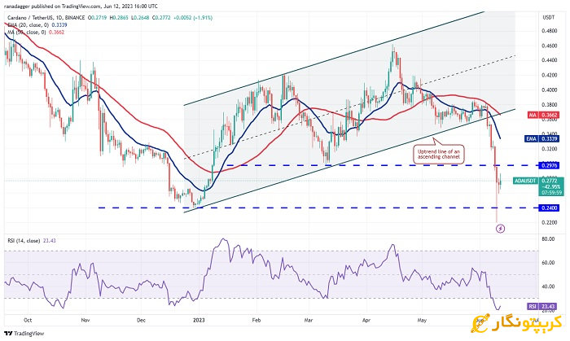Screen dimensions: 570x341
Task: Click the 80.00 level on RSI axis
Action: click(x=548, y=239)
